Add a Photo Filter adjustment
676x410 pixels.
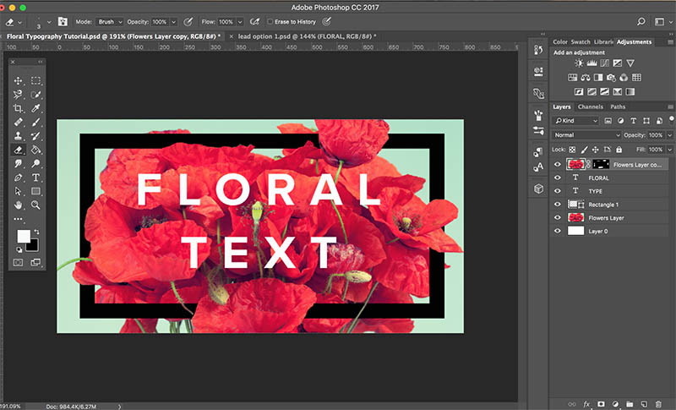(x=611, y=78)
